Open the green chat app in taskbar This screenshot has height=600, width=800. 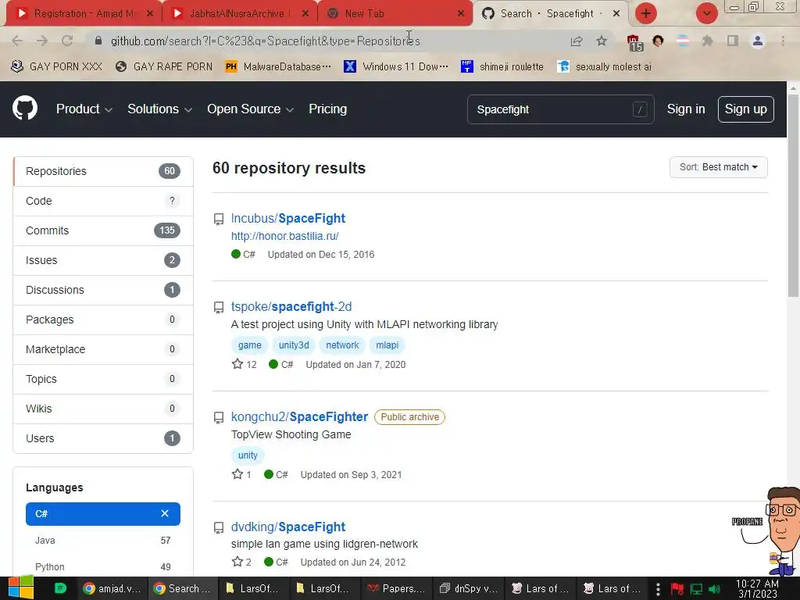coord(60,588)
